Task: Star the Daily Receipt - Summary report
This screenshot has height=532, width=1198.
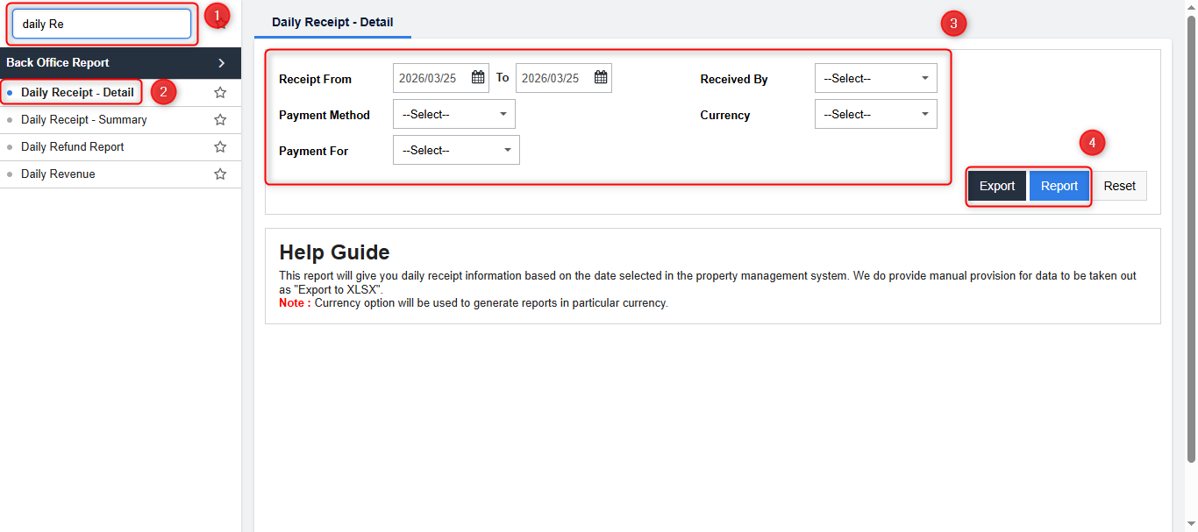Action: click(220, 119)
